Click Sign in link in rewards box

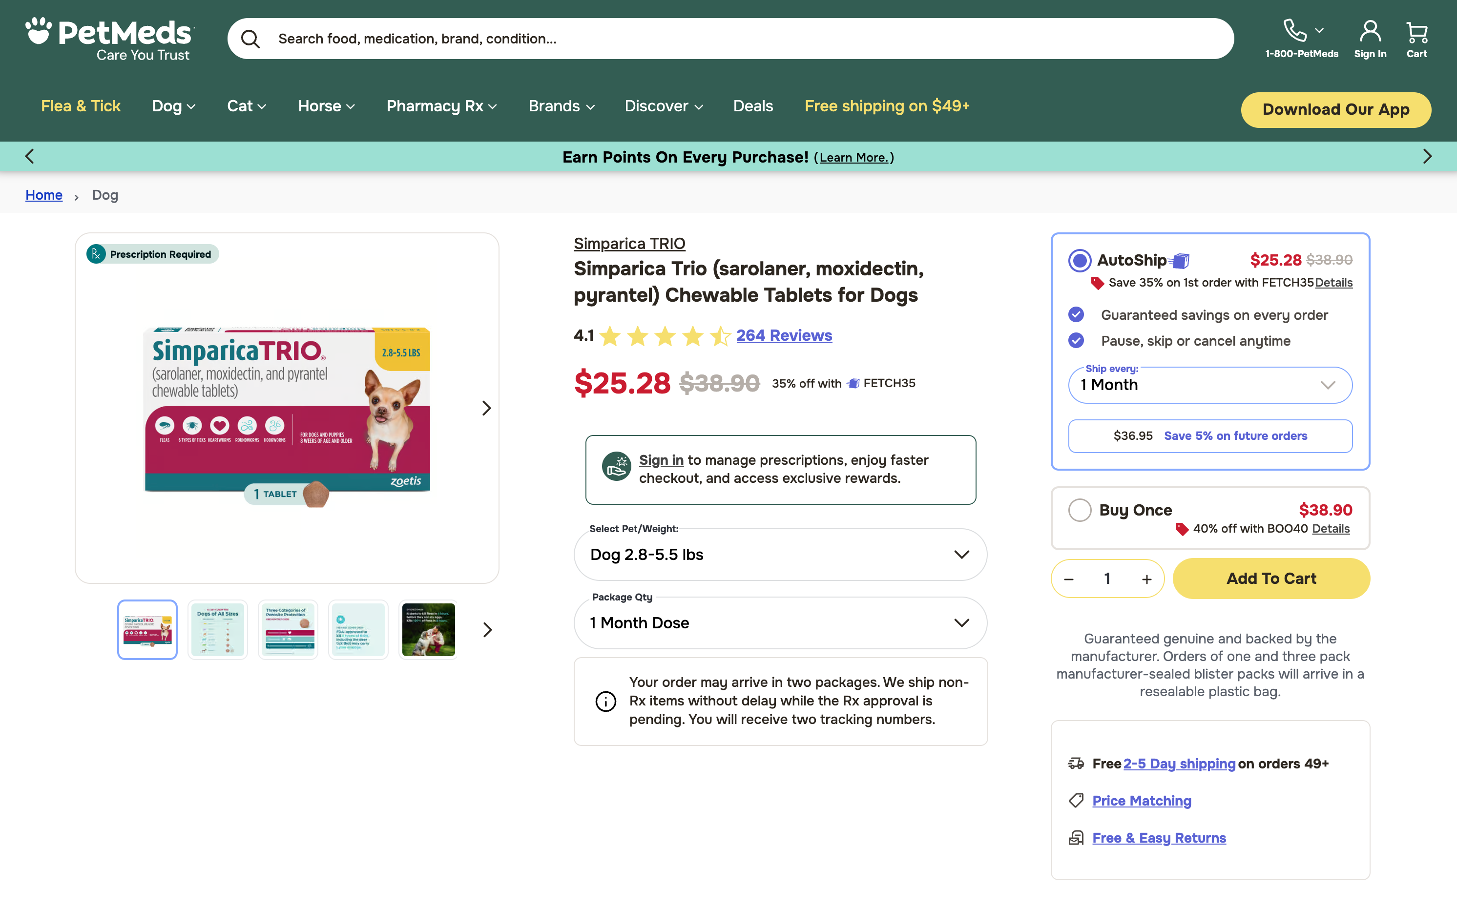[x=662, y=460]
